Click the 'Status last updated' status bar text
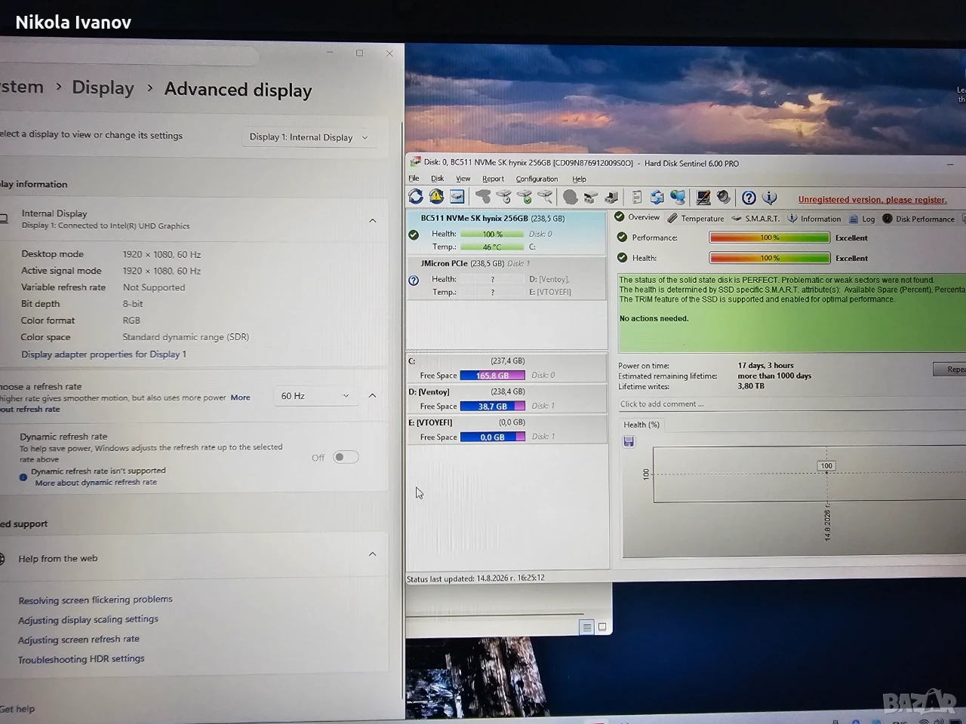966x724 pixels. coord(475,578)
